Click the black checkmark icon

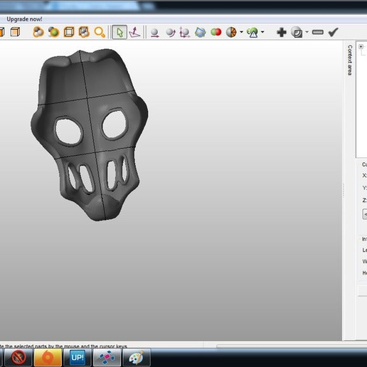tap(334, 32)
